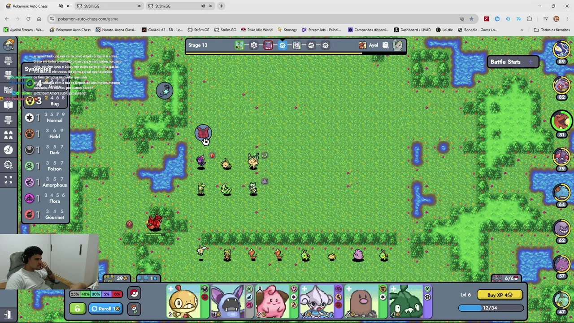Select the Amorphous synergy icon
Viewport: 574px width, 323px height.
click(x=30, y=182)
